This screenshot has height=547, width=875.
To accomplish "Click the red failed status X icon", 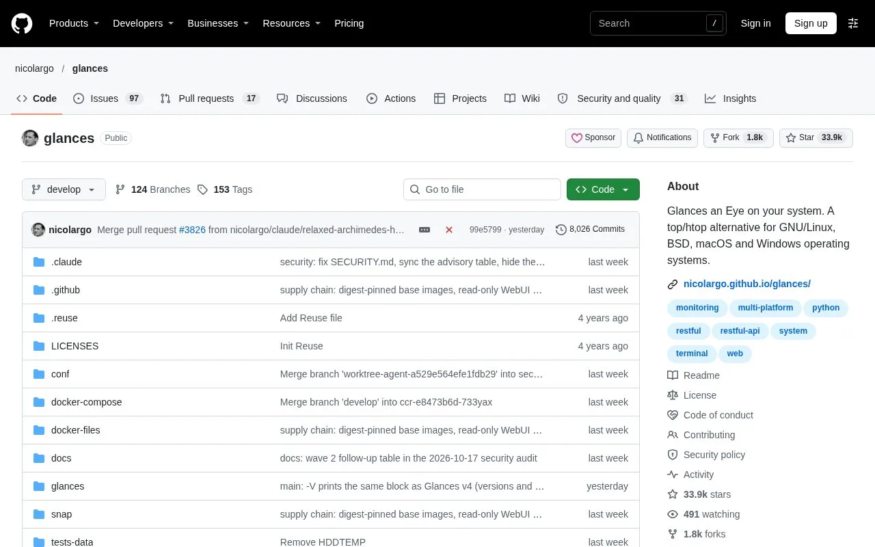I will point(449,230).
